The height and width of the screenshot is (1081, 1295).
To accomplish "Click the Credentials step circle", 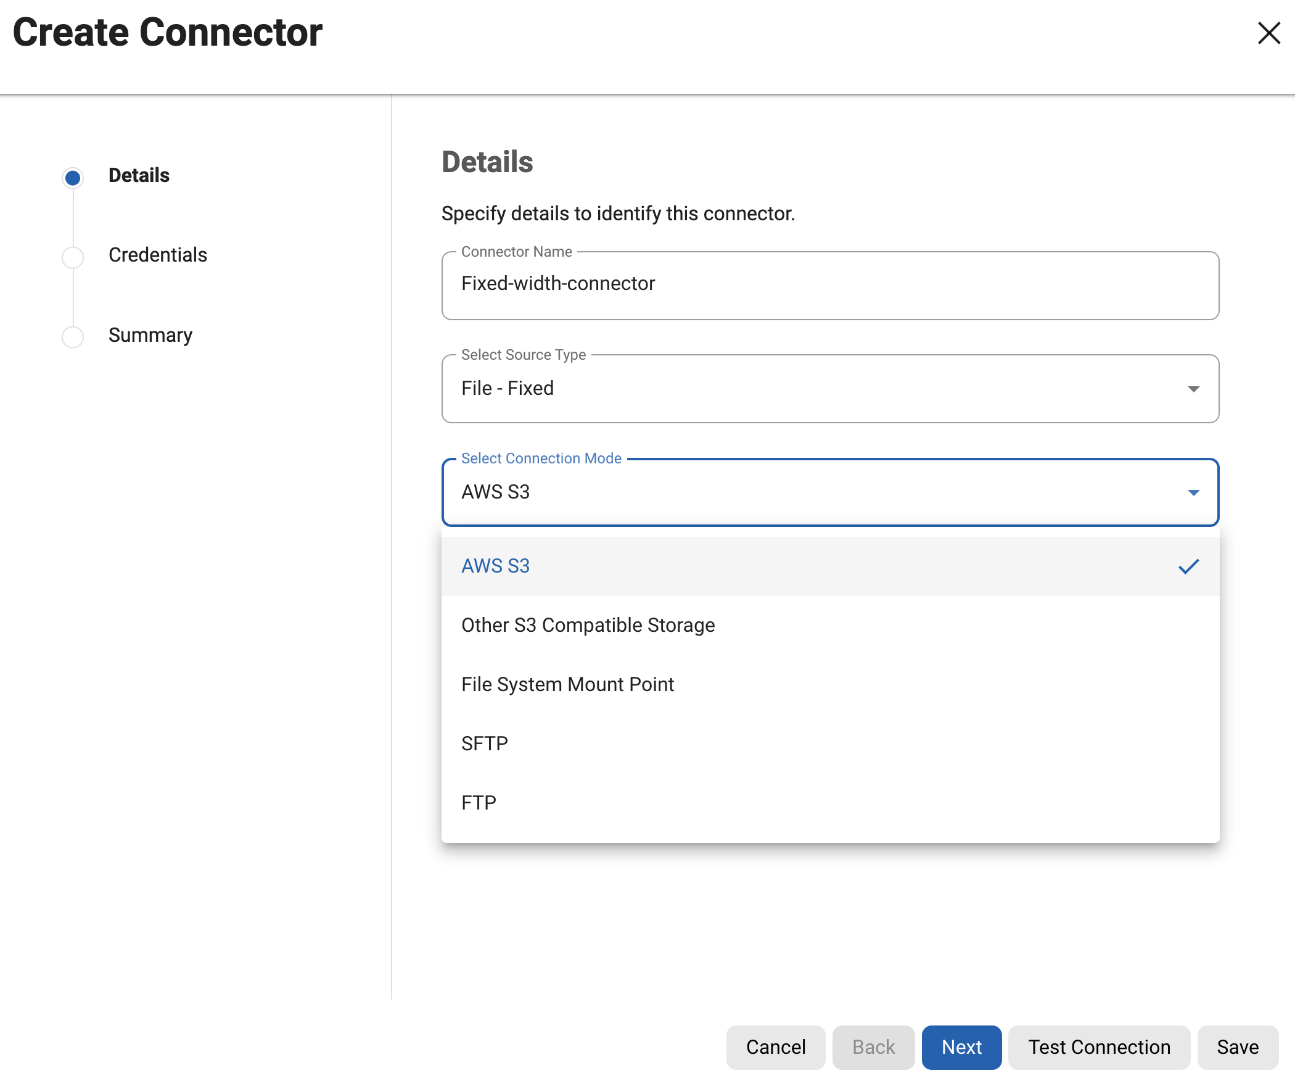I will (73, 257).
